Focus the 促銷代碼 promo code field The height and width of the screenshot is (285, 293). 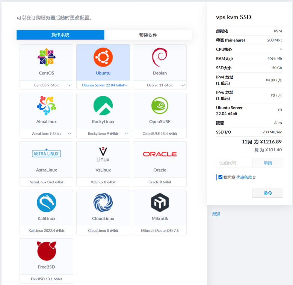234,163
